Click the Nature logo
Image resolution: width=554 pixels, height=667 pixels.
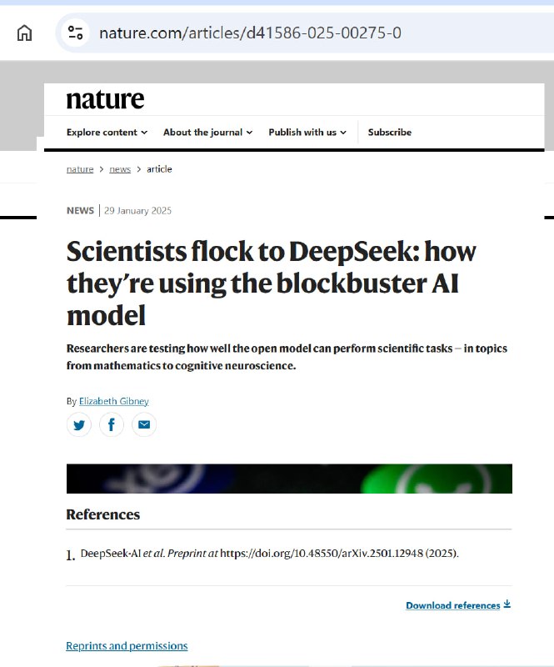tap(106, 99)
